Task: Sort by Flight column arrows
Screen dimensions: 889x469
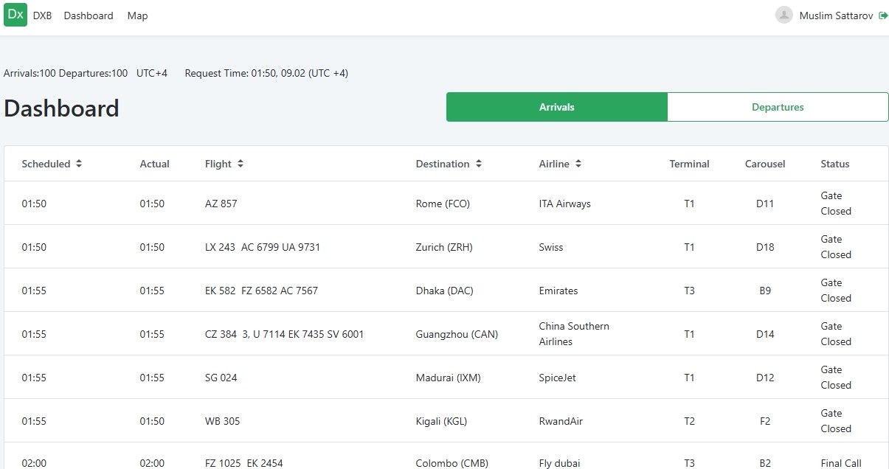Action: (x=241, y=164)
